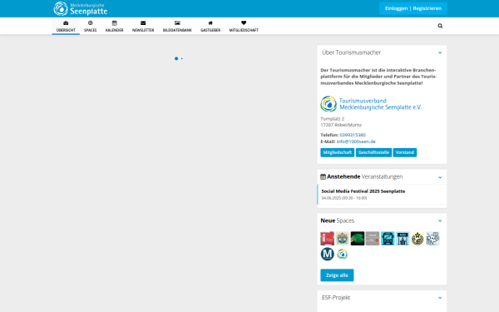
Task: Open the network diagram icon space
Action: (x=432, y=238)
